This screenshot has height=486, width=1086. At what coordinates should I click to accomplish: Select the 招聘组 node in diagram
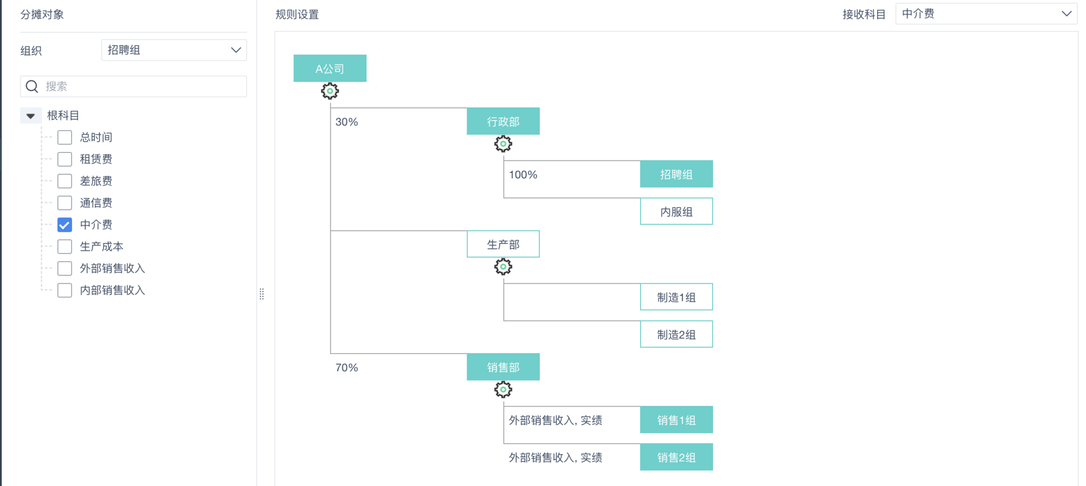click(676, 174)
